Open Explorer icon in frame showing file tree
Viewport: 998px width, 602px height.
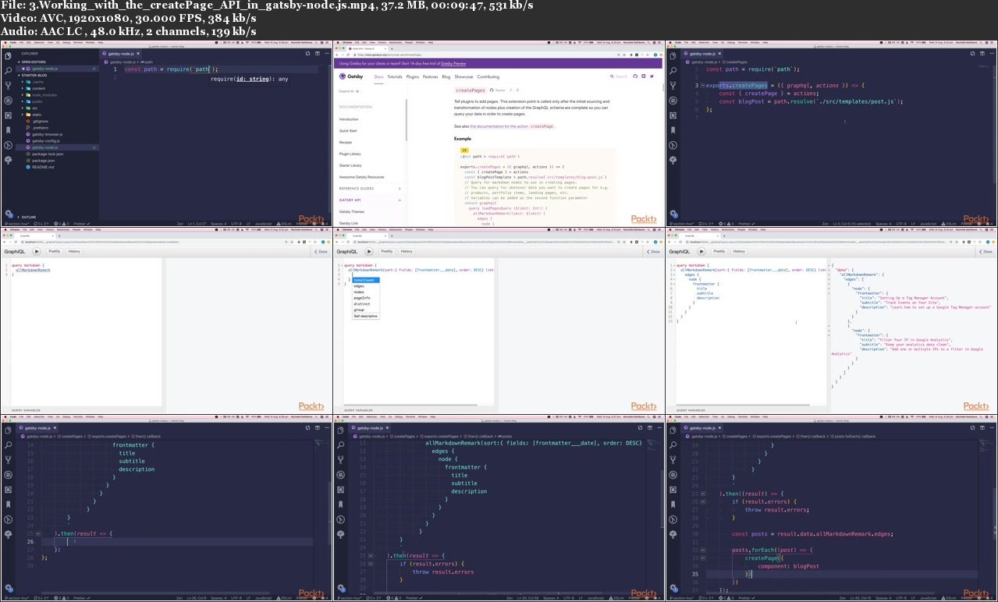click(x=9, y=57)
